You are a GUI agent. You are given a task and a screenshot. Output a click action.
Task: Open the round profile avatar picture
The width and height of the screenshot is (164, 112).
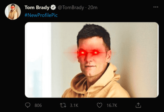point(13,12)
